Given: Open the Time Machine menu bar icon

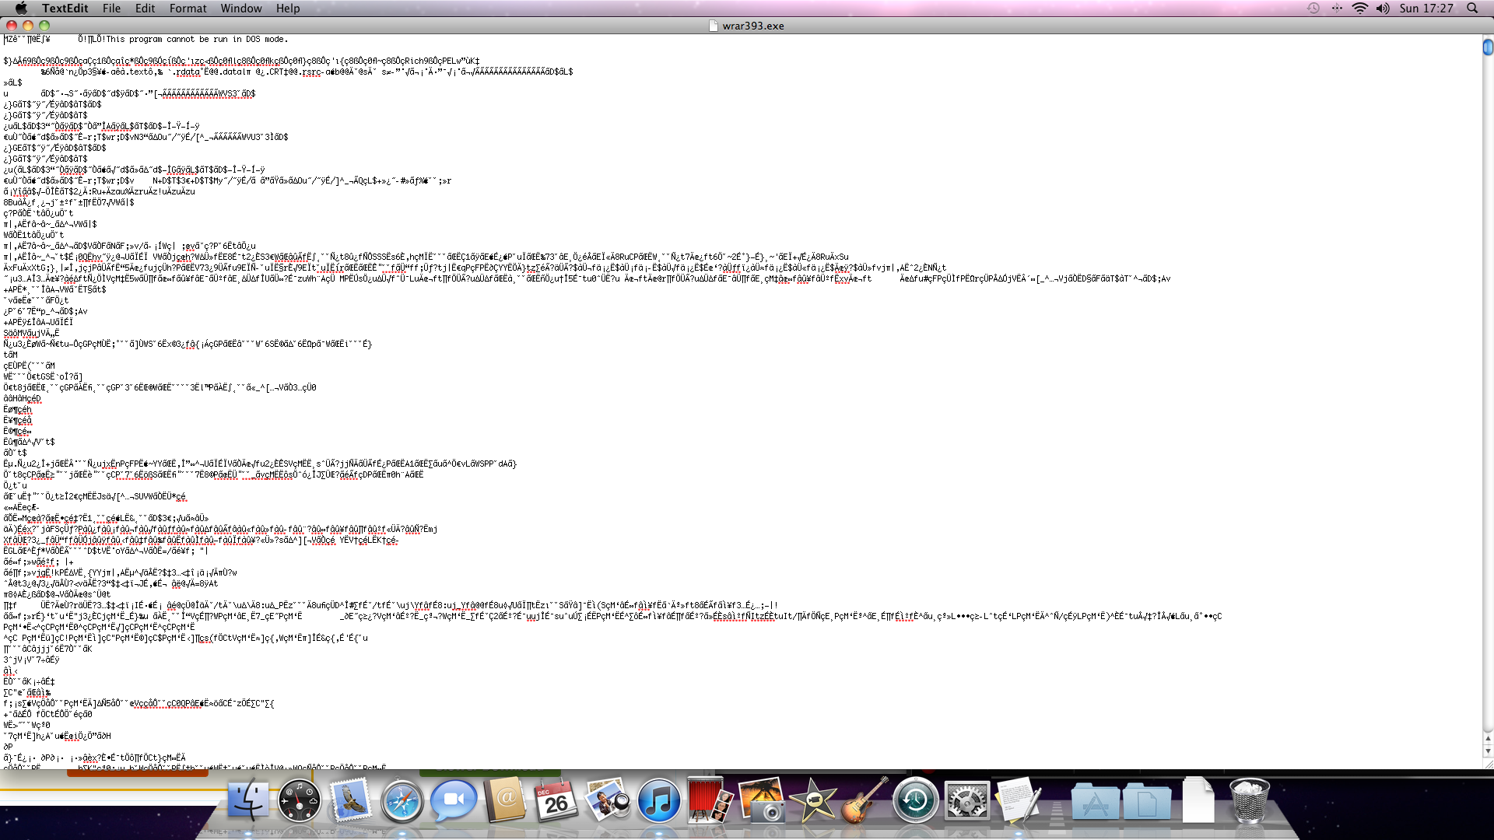Looking at the screenshot, I should pos(1313,8).
